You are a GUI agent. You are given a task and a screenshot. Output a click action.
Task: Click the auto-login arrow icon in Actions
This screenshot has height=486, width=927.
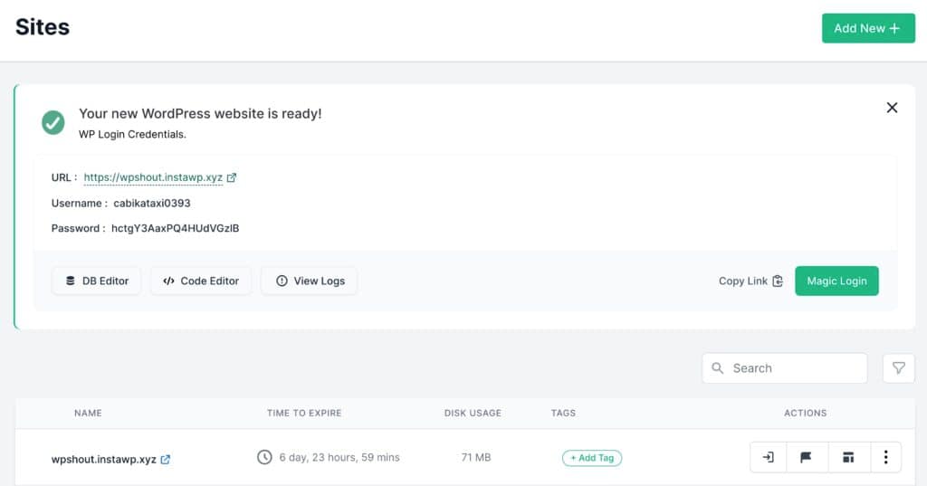coord(769,458)
